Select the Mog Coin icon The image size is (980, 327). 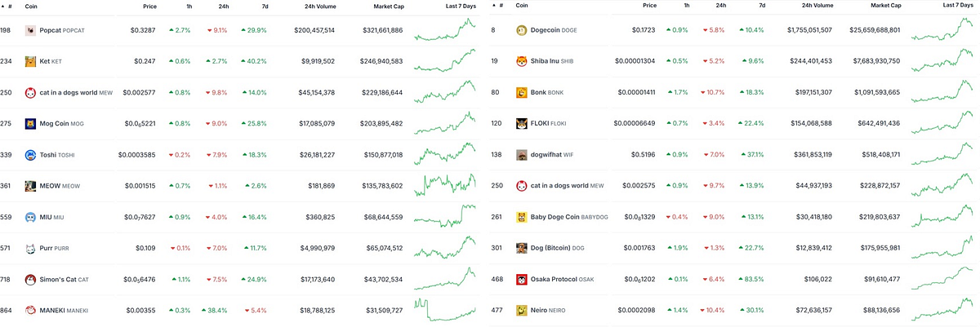pos(30,124)
